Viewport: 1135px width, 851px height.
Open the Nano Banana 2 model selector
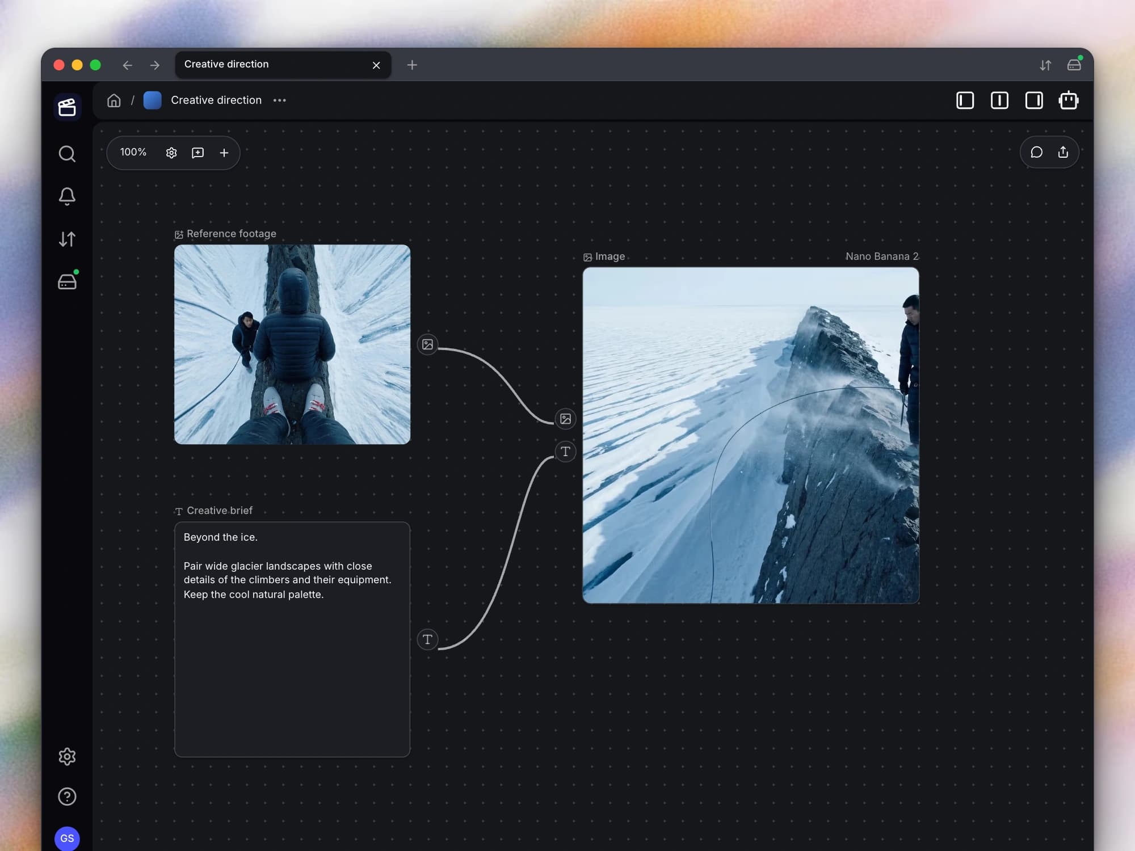(x=882, y=256)
